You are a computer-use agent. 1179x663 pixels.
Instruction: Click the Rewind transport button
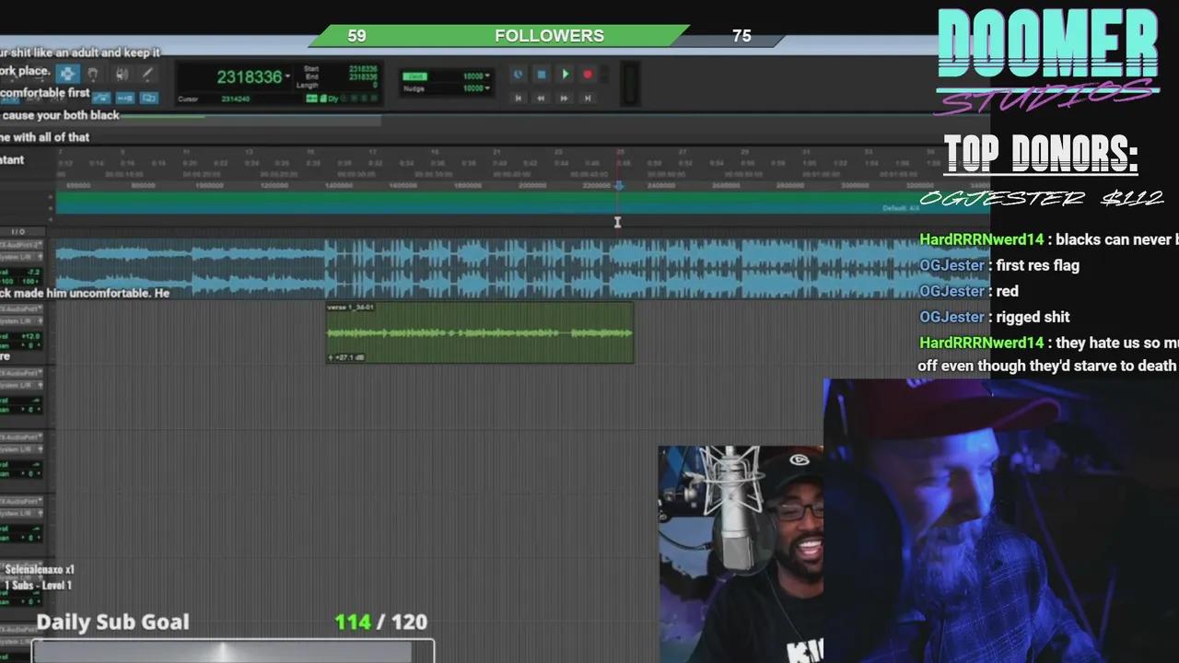541,99
